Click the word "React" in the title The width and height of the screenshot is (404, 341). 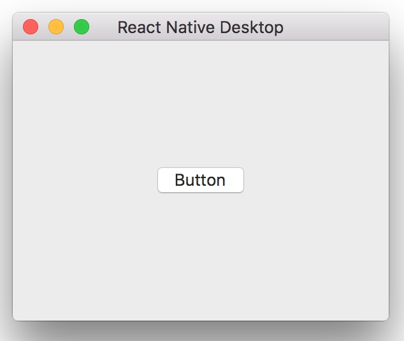click(x=140, y=27)
